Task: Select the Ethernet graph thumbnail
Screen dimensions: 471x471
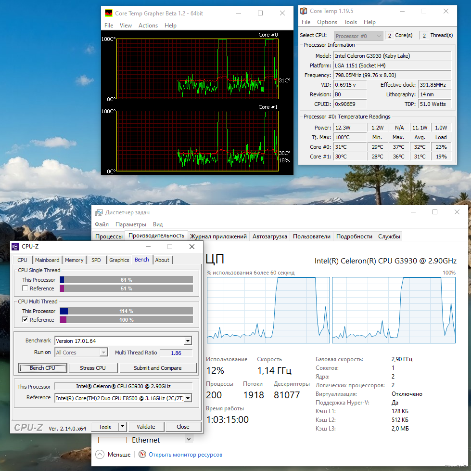Action: click(112, 440)
